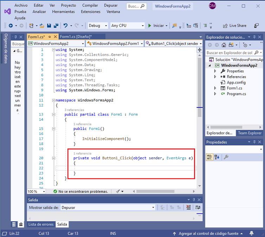265x237 pixels.
Task: Expand the Properties node in Solution Explorer
Action: point(215,71)
